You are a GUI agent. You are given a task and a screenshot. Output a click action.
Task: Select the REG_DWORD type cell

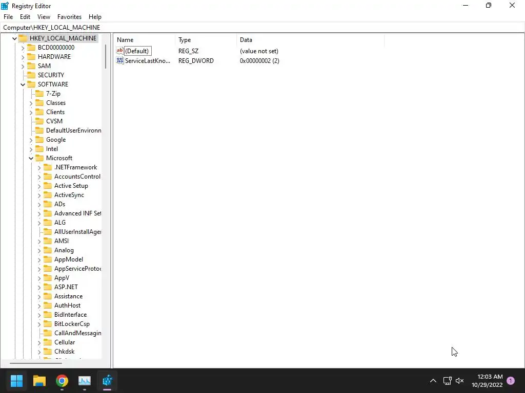[x=196, y=61]
